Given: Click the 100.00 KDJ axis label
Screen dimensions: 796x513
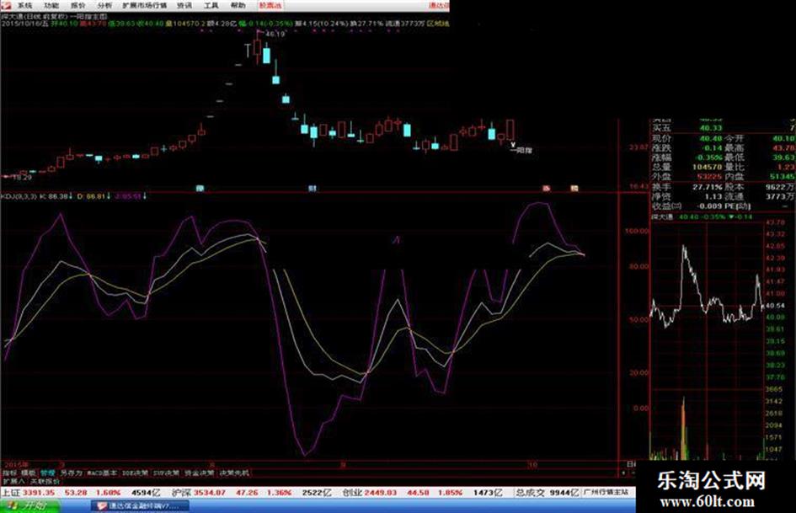Looking at the screenshot, I should [x=637, y=231].
